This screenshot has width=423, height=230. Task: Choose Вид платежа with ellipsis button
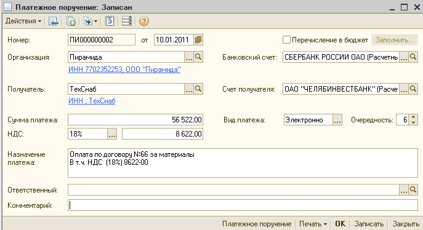coord(337,119)
